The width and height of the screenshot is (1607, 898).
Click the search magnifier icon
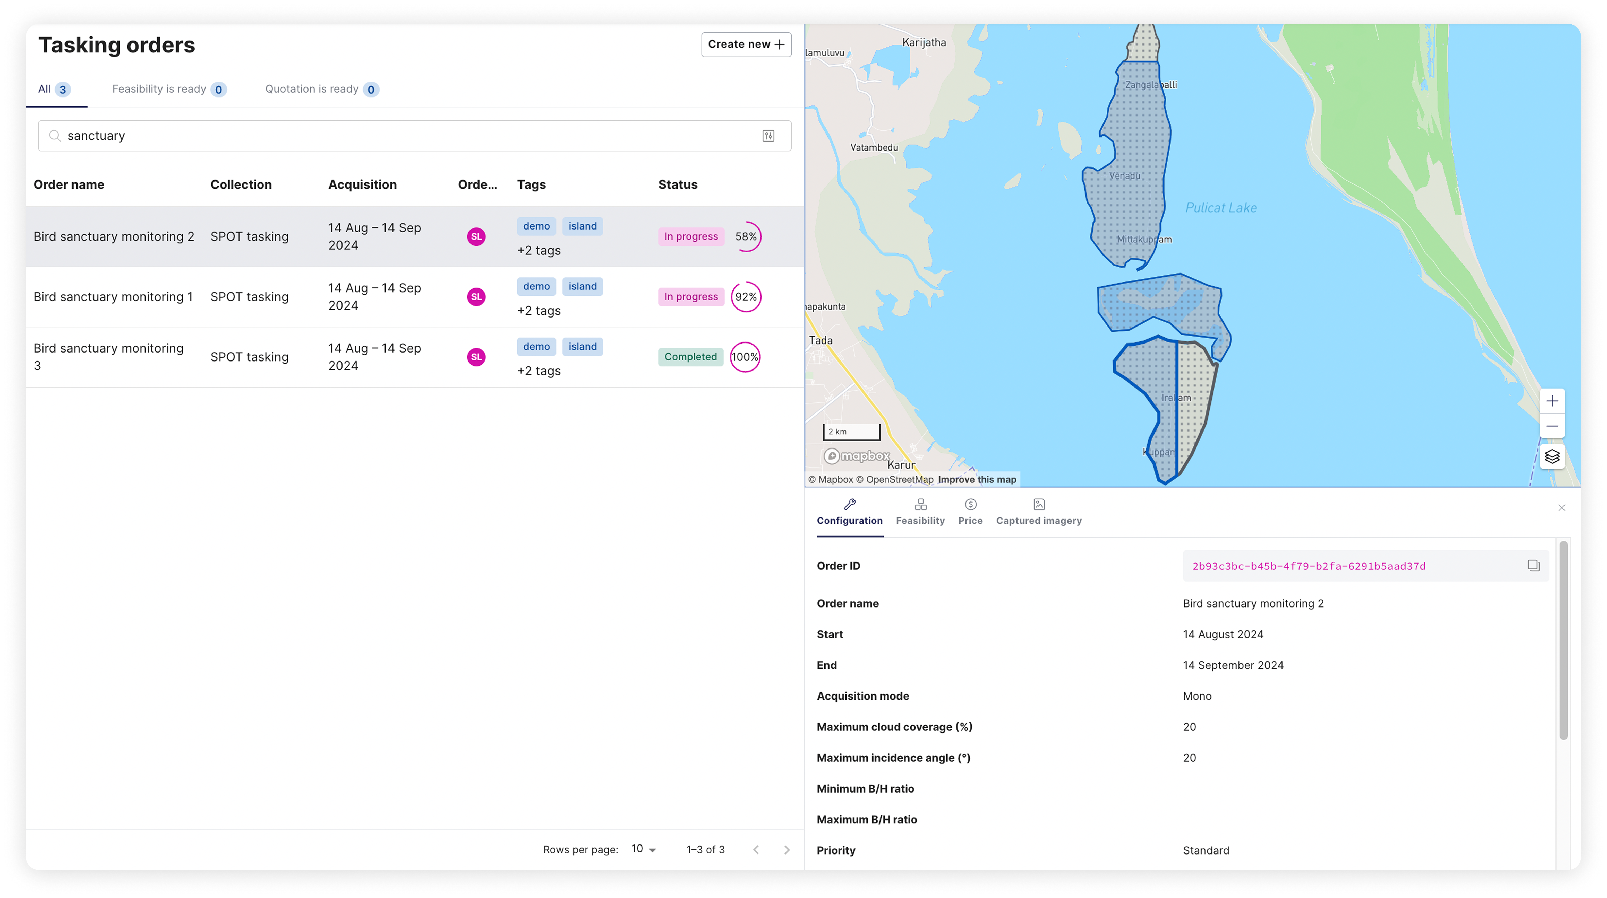pos(55,136)
